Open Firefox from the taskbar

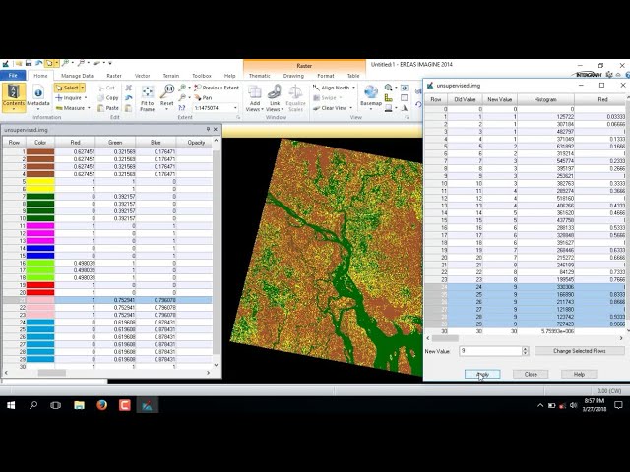(x=102, y=405)
